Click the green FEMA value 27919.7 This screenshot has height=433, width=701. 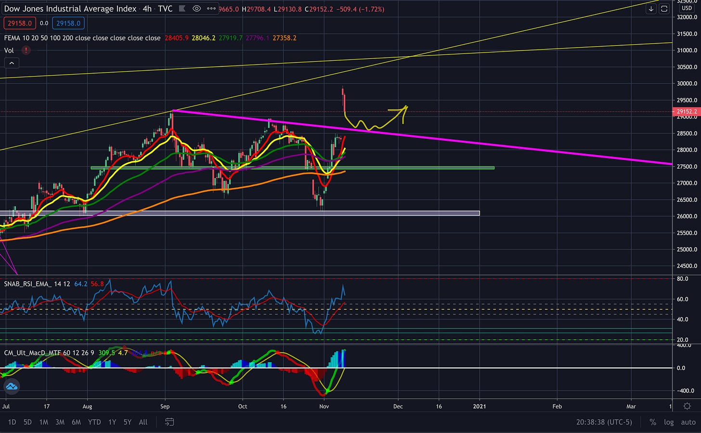coord(231,38)
